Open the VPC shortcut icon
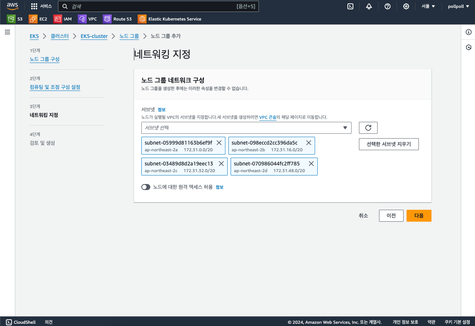This screenshot has height=326, width=475. pyautogui.click(x=82, y=19)
